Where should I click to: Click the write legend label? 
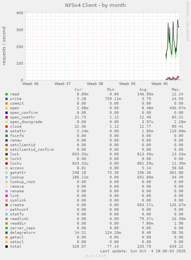tap(16, 99)
